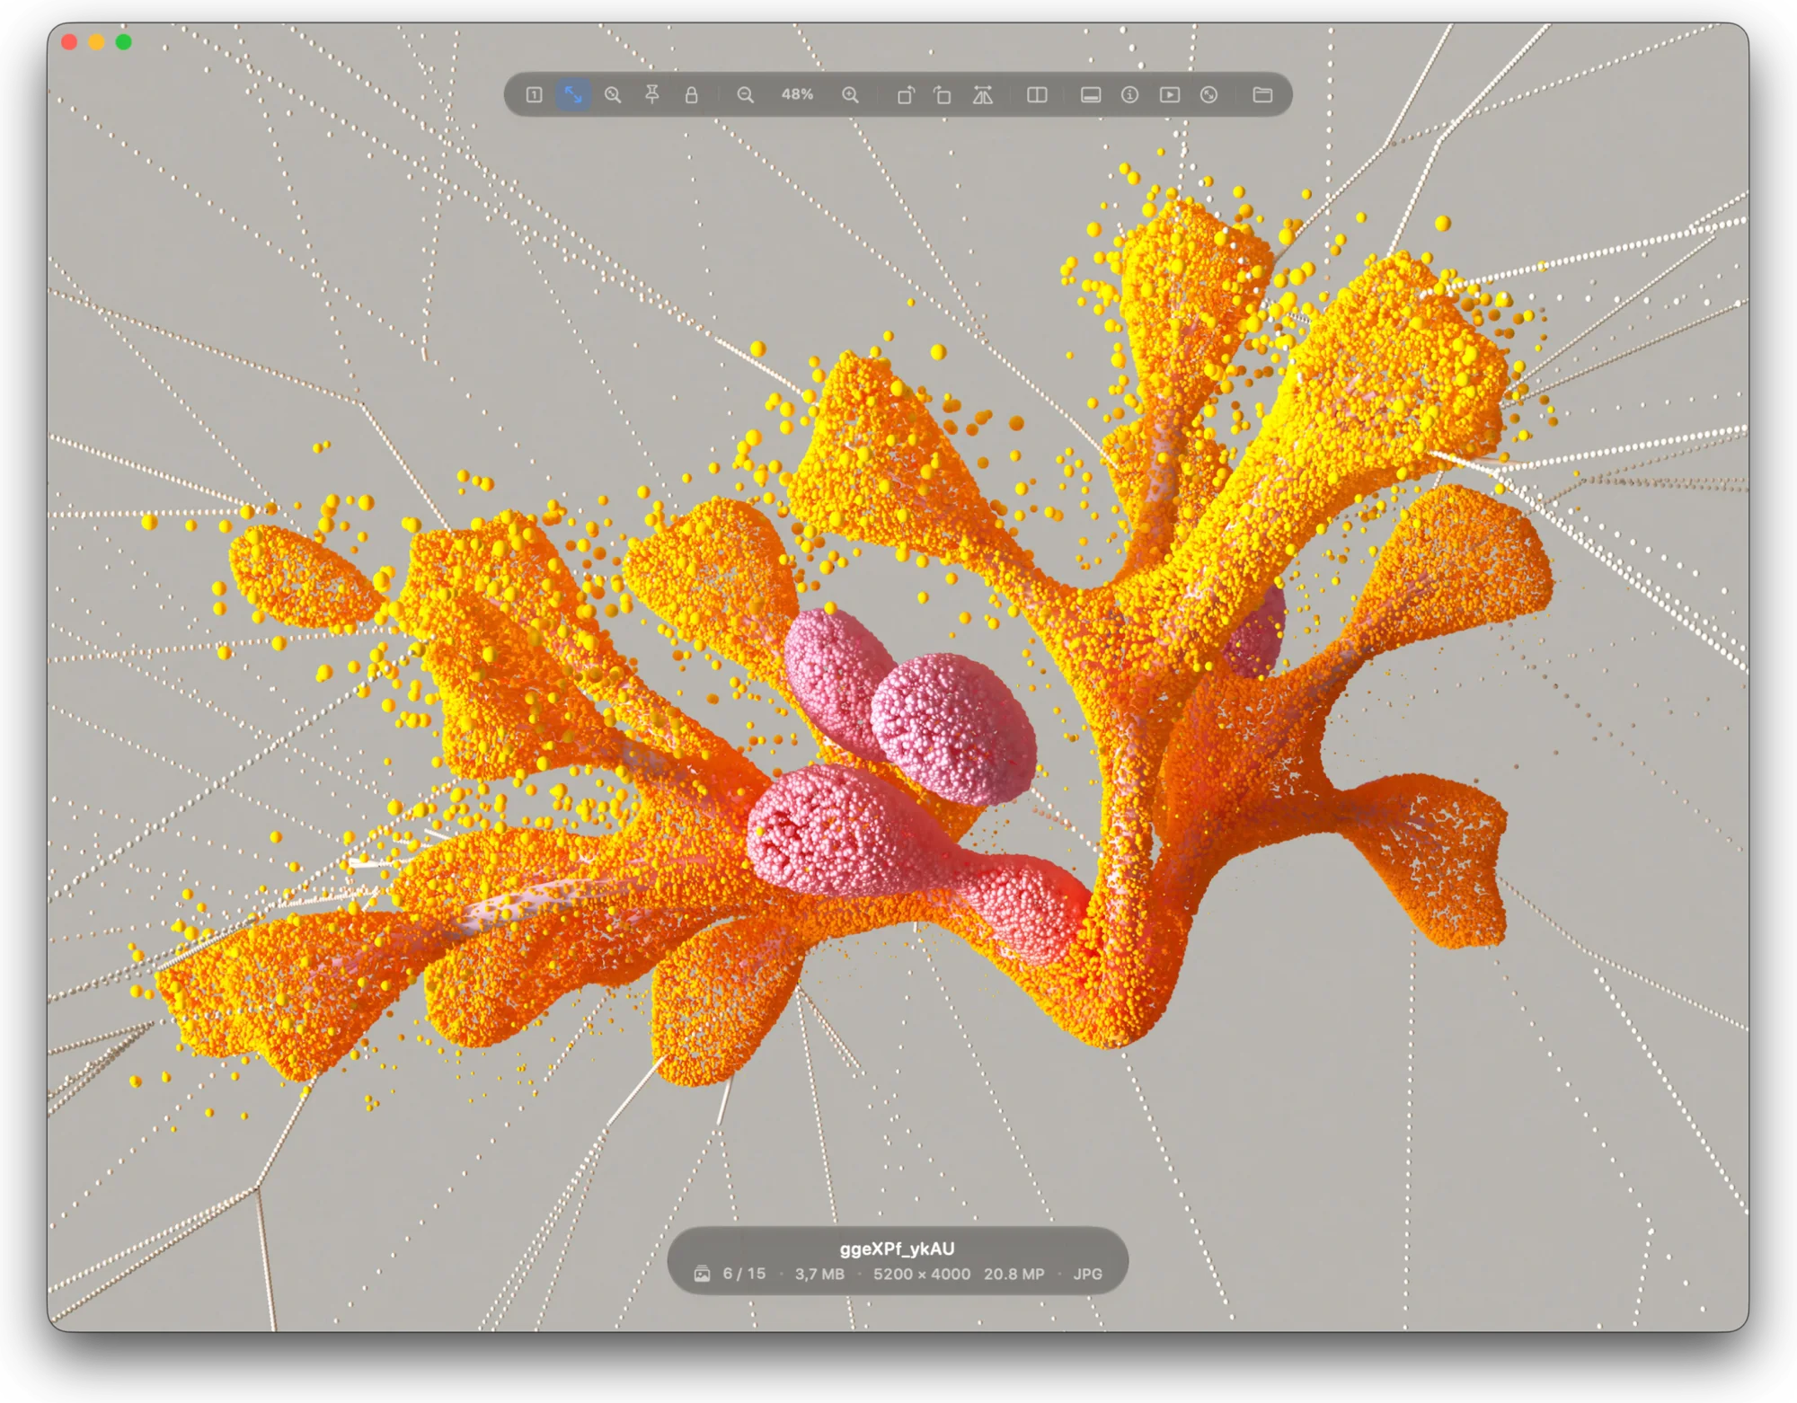Click the magnifier zoom-to-fill icon
1797x1403 pixels.
(x=613, y=94)
